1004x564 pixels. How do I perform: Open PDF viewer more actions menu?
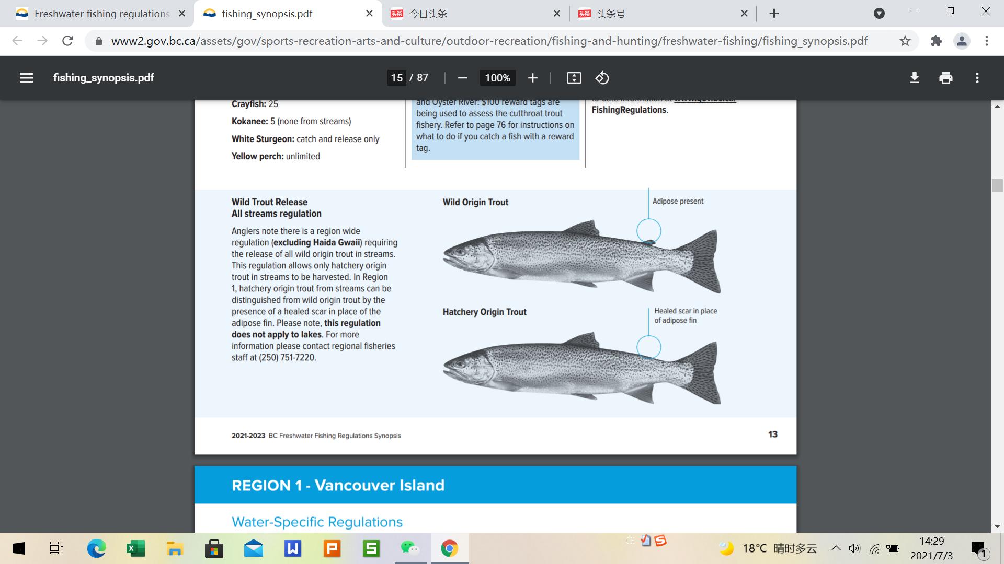977,78
